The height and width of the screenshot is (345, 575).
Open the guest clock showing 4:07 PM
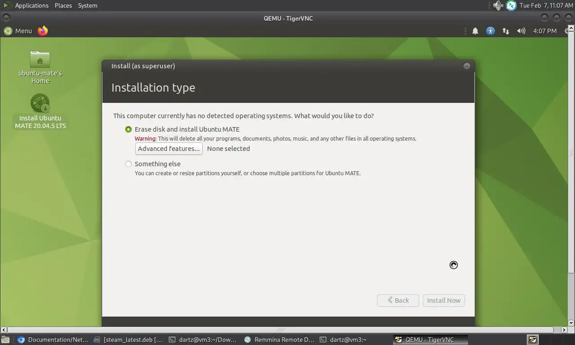[545, 31]
